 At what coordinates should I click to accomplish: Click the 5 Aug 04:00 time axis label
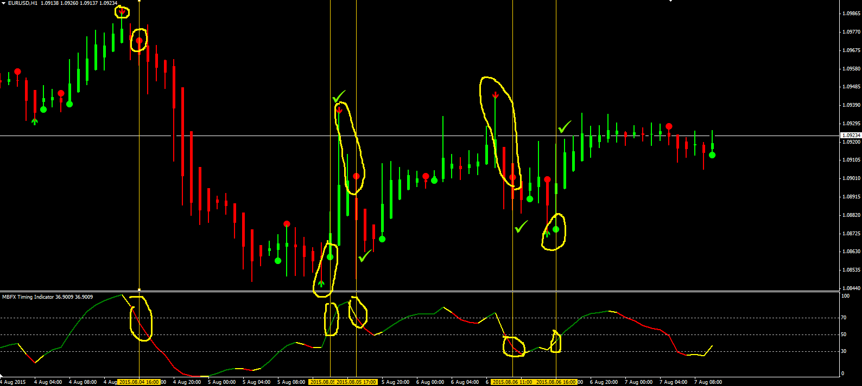256,382
